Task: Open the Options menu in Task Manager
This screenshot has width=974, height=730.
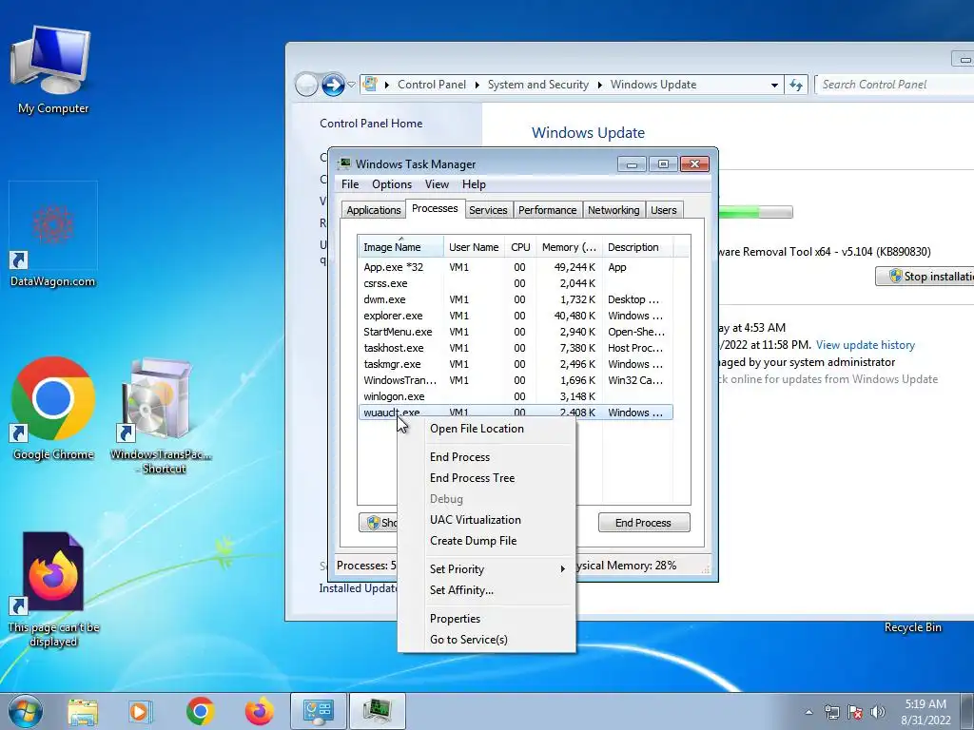Action: click(x=391, y=184)
